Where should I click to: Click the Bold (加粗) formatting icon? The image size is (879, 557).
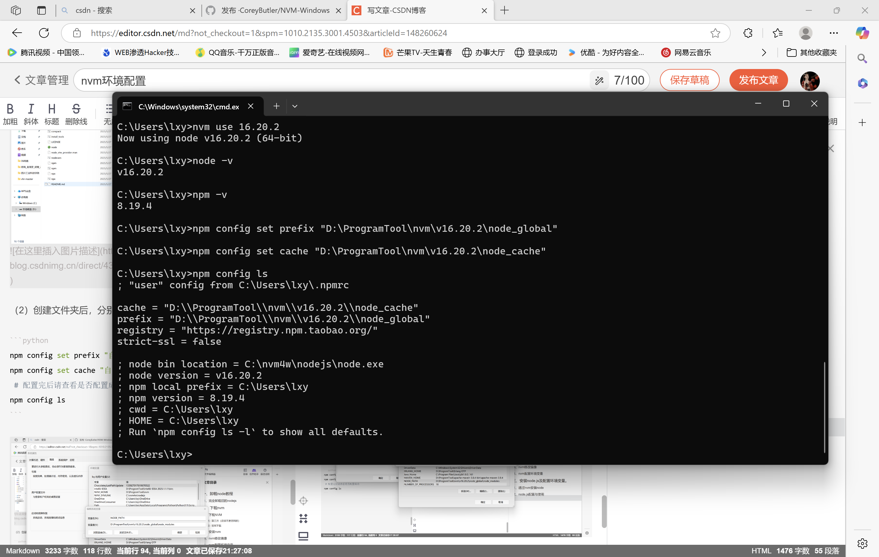pos(10,109)
